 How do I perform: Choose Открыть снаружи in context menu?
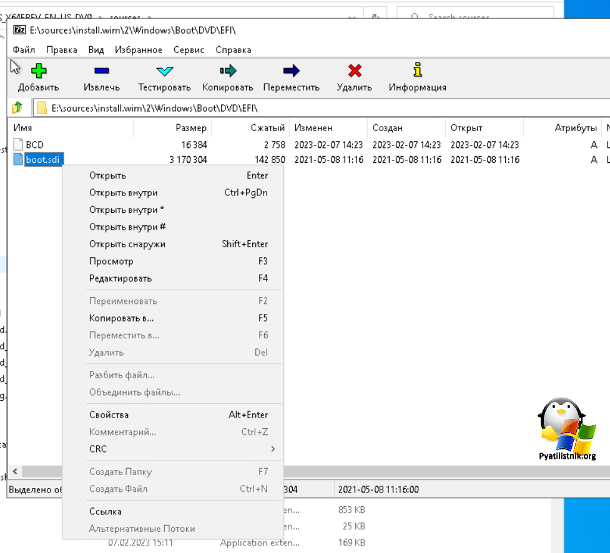coord(172,244)
